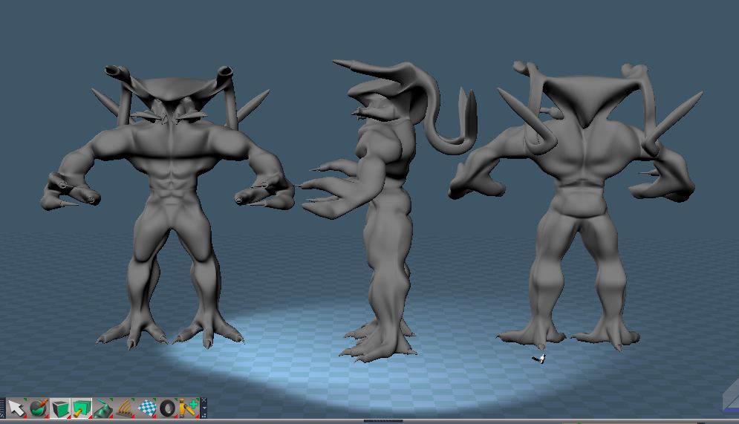The height and width of the screenshot is (424, 739).
Task: Select the back-view creature model
Action: pos(577,207)
